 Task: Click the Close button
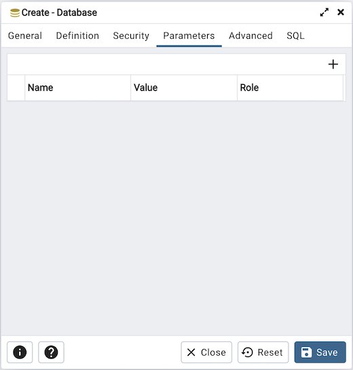click(x=206, y=352)
